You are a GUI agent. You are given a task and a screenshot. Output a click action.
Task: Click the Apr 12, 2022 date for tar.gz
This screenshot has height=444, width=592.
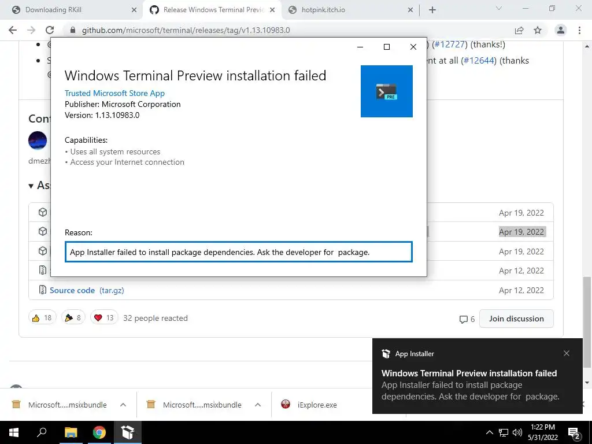click(x=521, y=290)
